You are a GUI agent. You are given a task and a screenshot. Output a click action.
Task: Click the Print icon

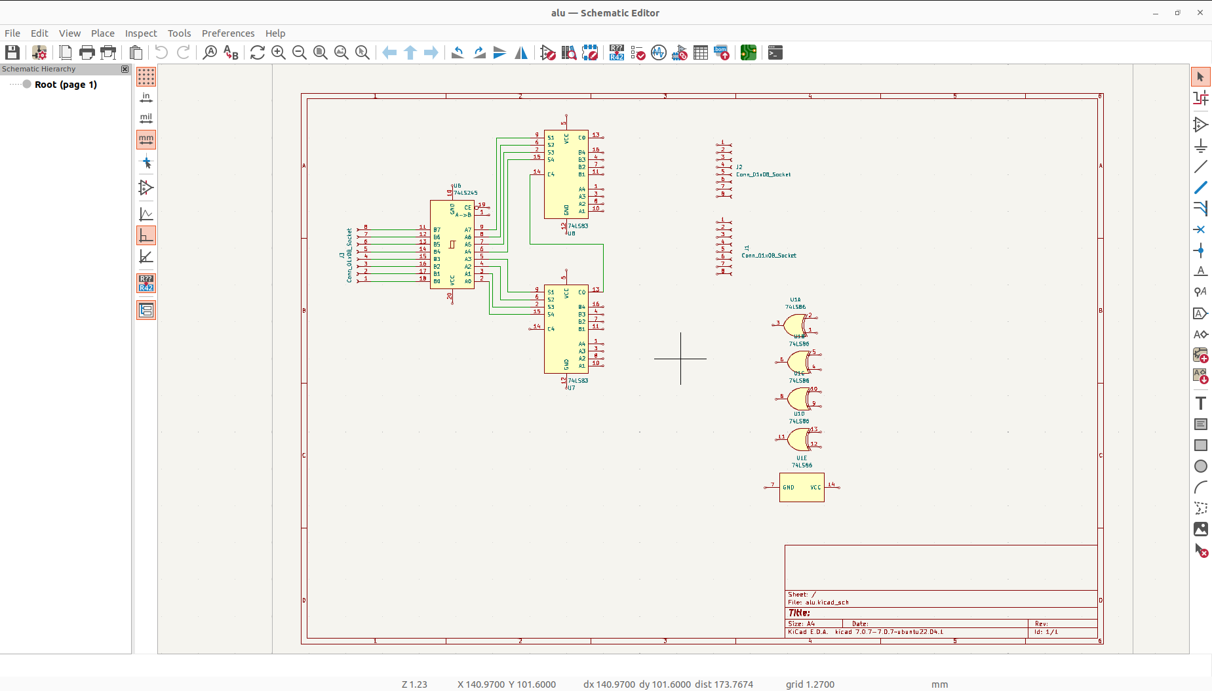point(87,52)
